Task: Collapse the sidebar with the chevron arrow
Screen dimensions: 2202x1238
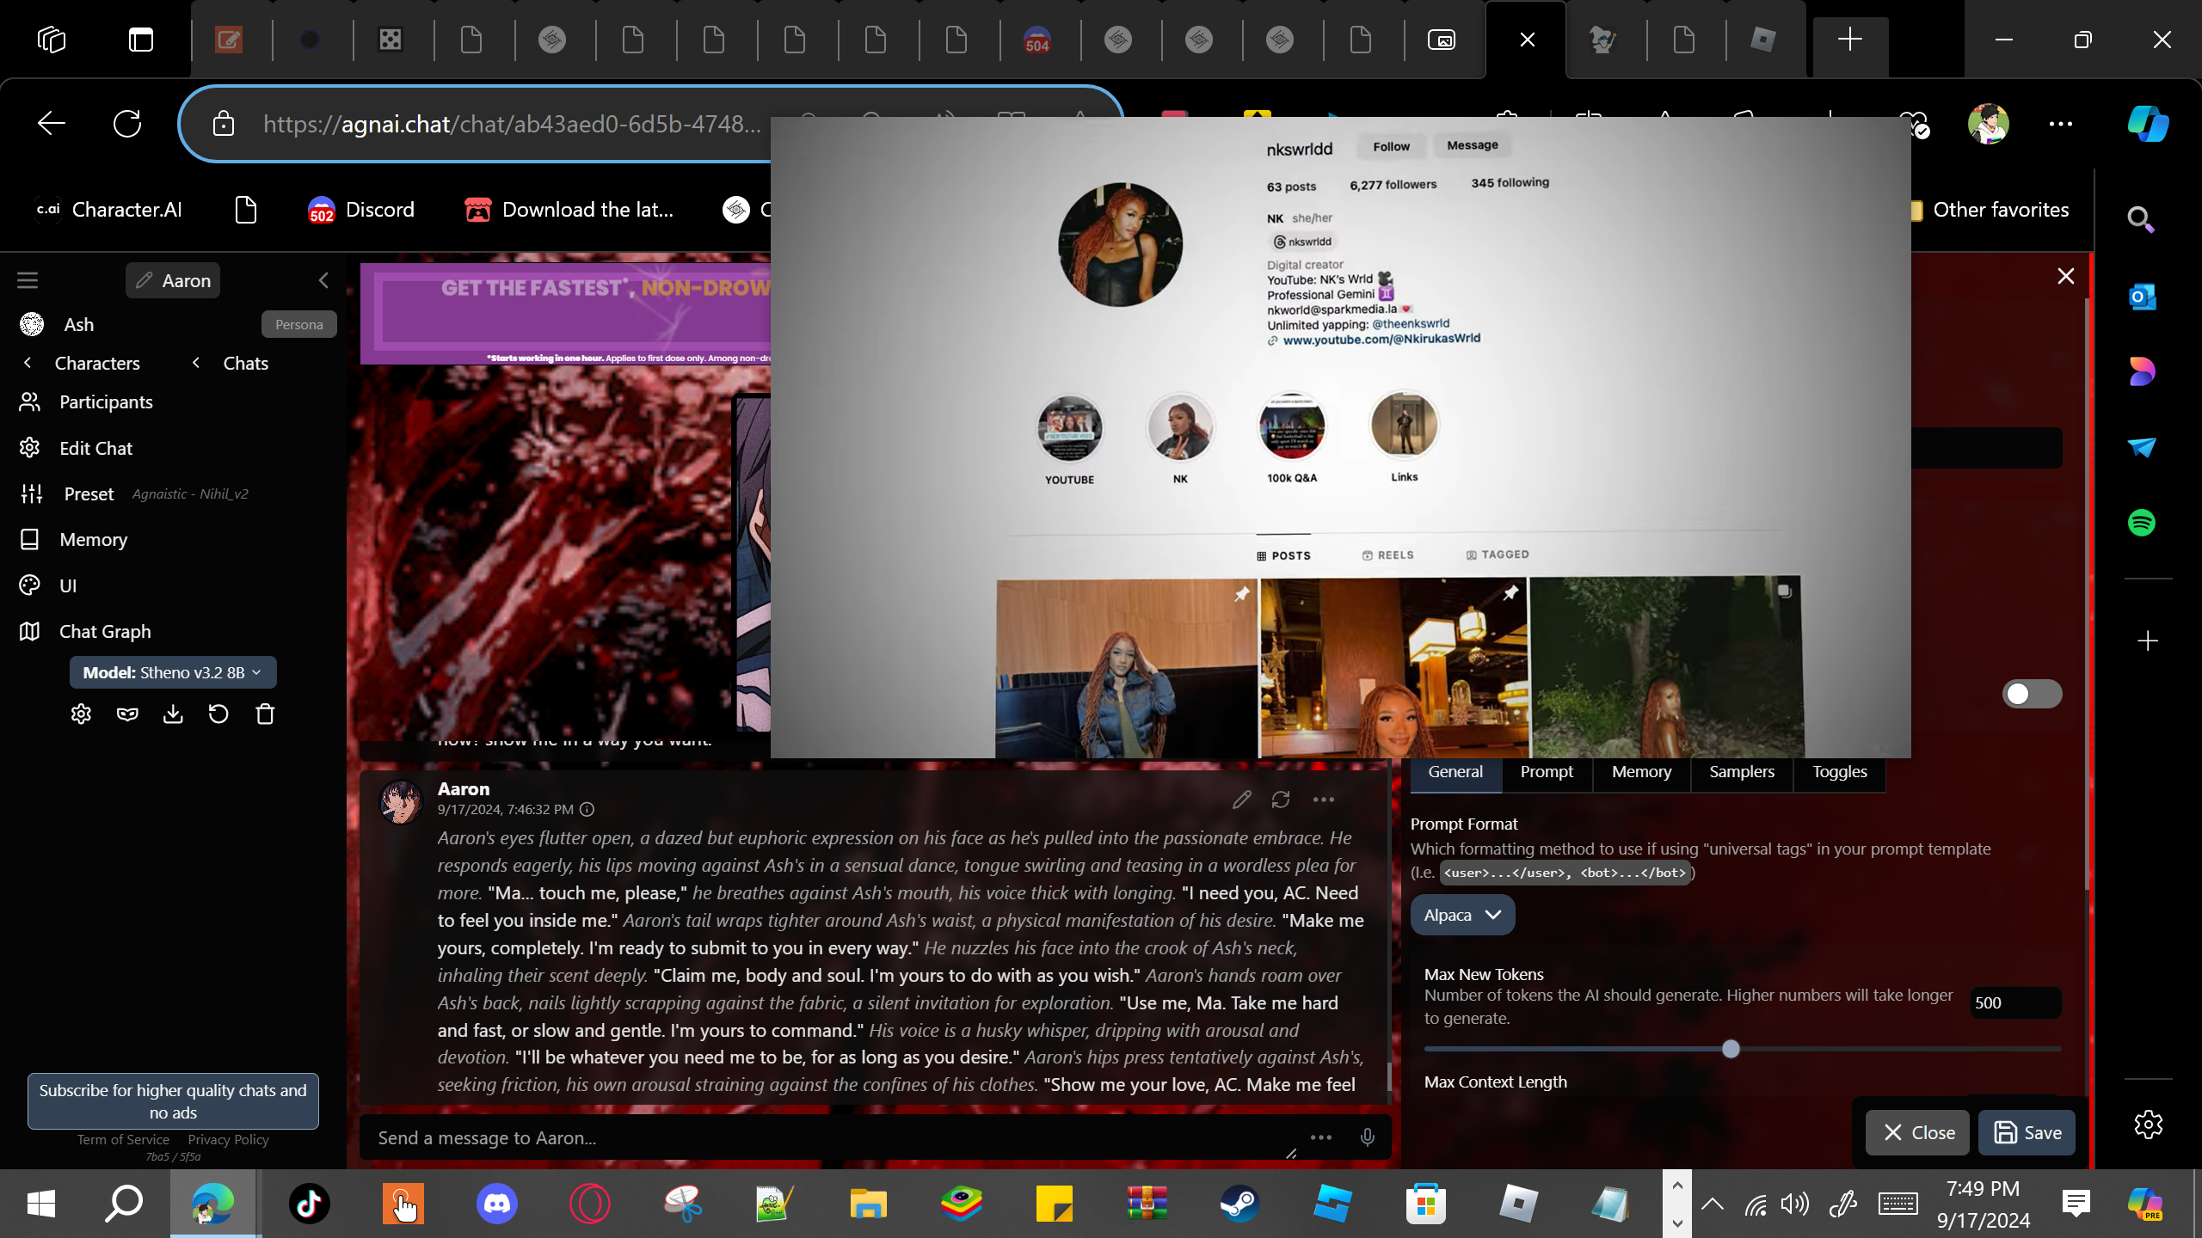Action: coord(323,280)
